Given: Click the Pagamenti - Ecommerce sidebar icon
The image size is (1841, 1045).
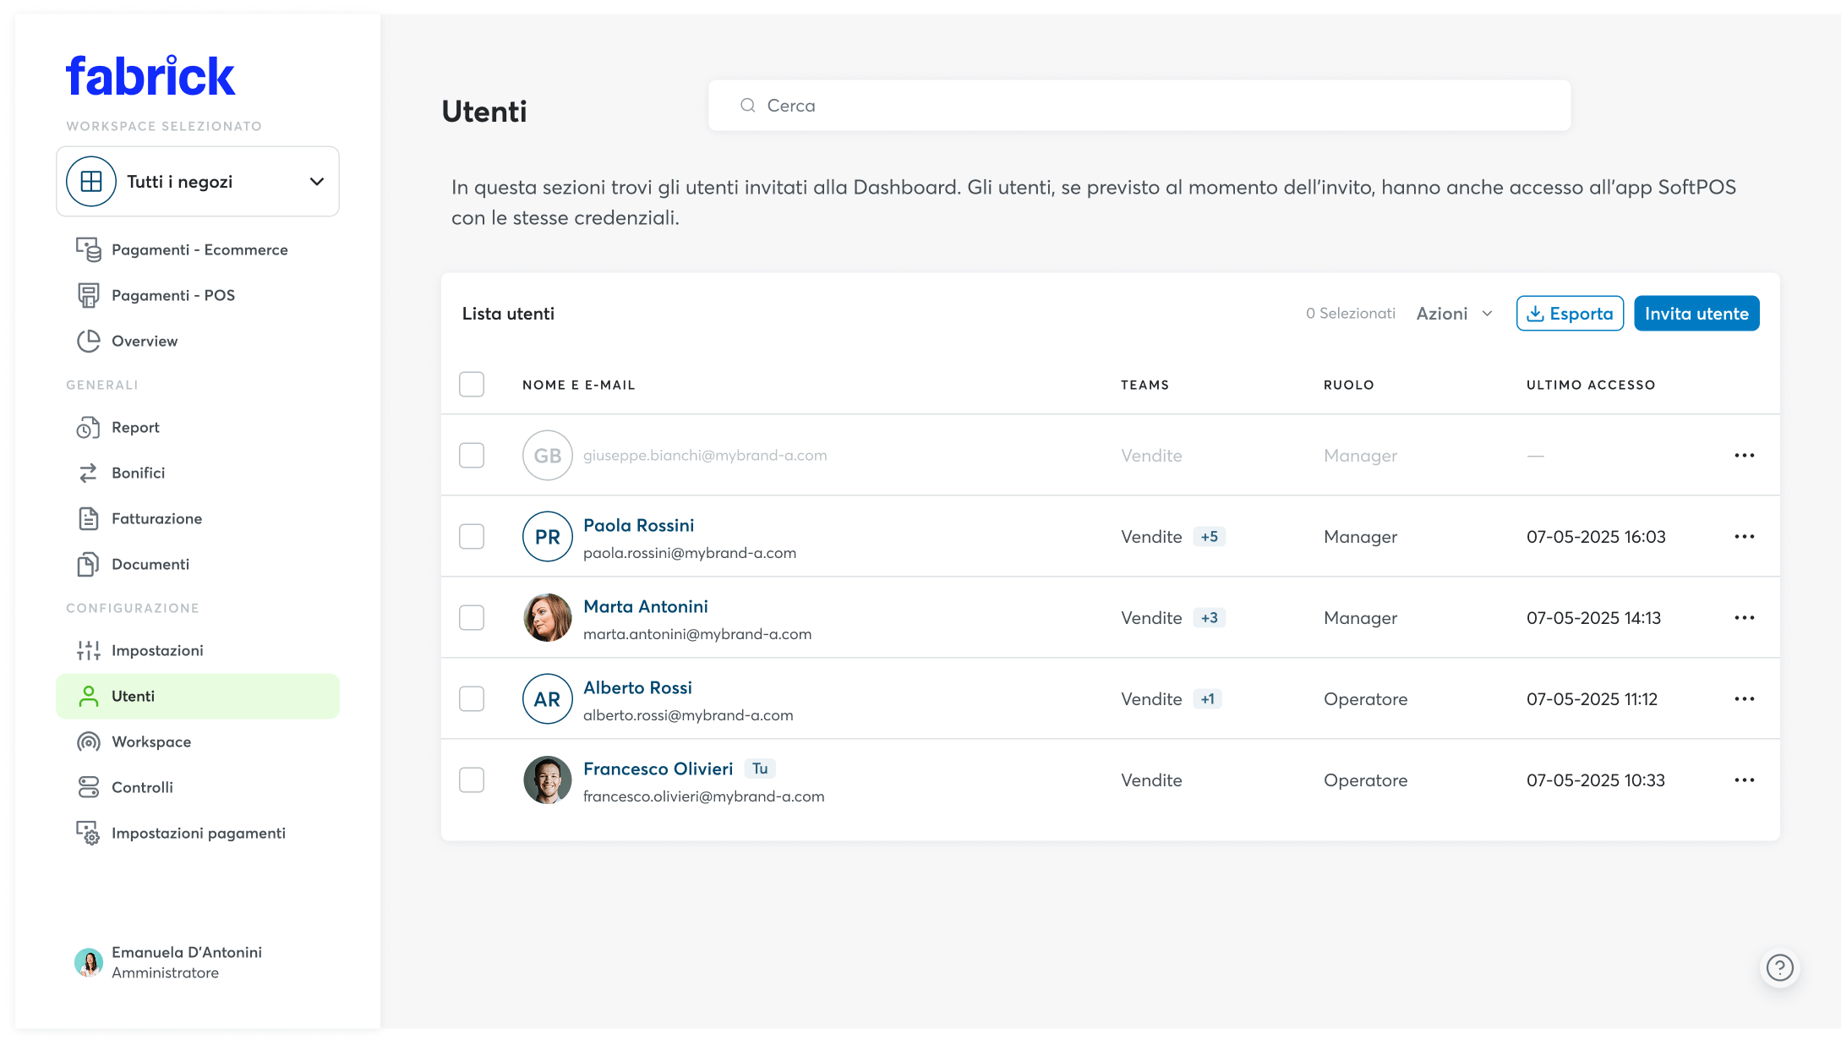Looking at the screenshot, I should click(89, 249).
